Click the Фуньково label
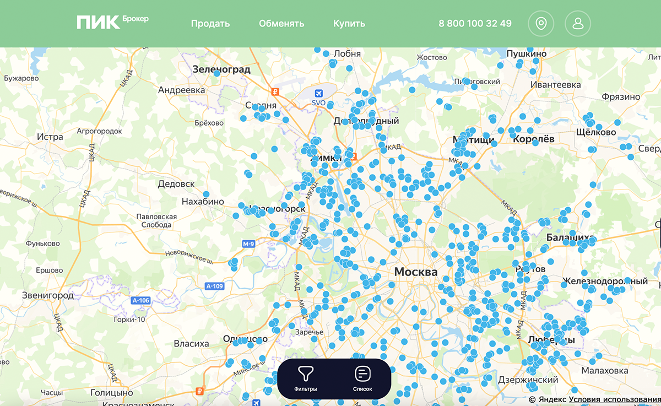 click(x=43, y=243)
